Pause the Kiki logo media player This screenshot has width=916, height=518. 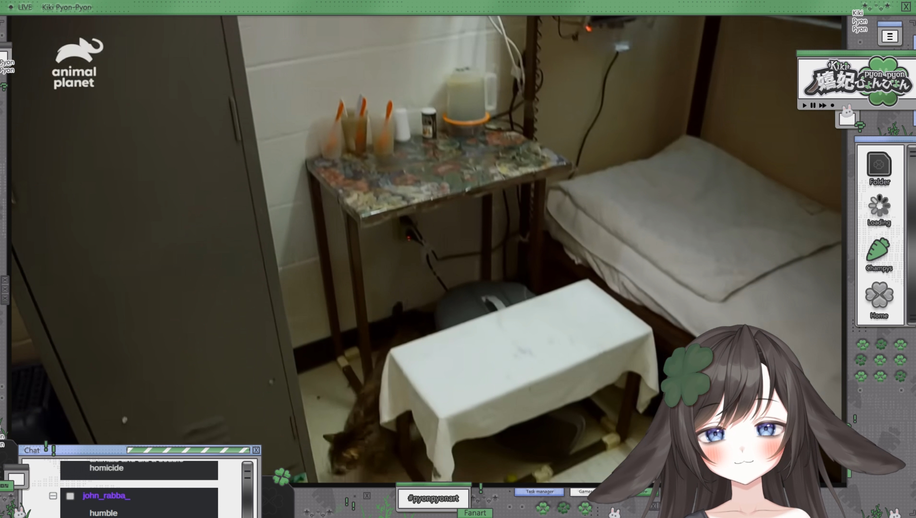tap(813, 105)
